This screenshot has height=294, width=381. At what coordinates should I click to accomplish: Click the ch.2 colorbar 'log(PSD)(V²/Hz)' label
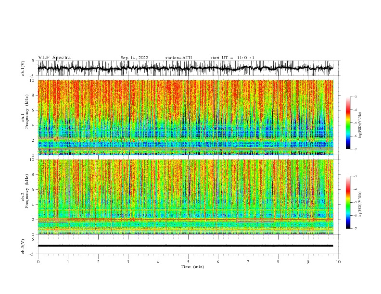click(x=360, y=204)
